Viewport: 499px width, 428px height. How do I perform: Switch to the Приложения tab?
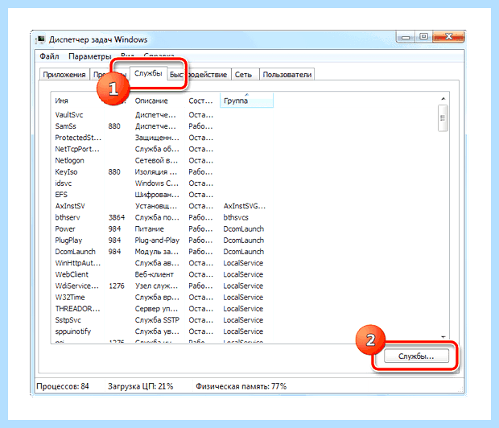64,75
